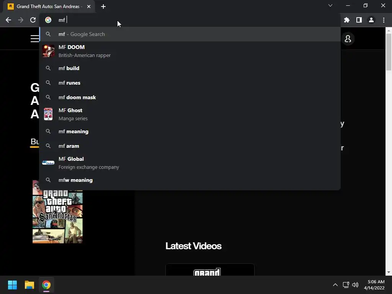Screen dimensions: 392x294
Task: Open the Rockstar account user icon
Action: pyautogui.click(x=348, y=39)
